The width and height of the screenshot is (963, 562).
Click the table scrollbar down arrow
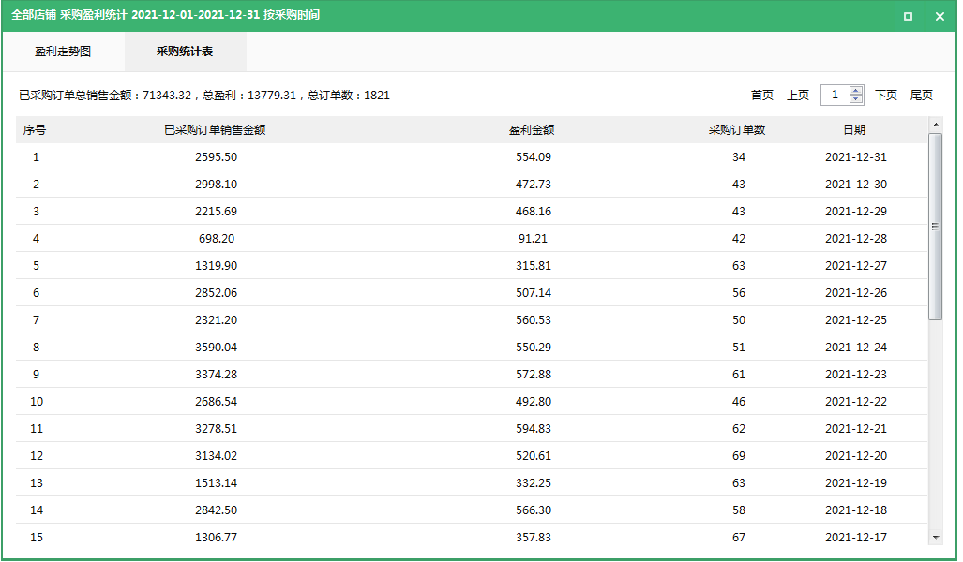(936, 537)
